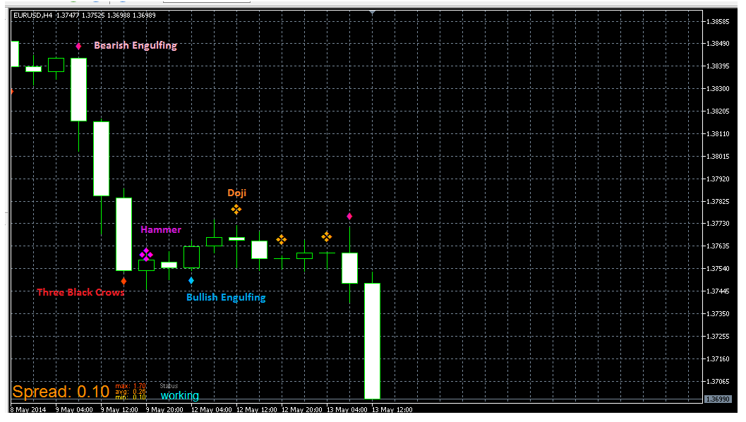Select the Bearish Engulfing text label
The width and height of the screenshot is (746, 422).
point(136,46)
